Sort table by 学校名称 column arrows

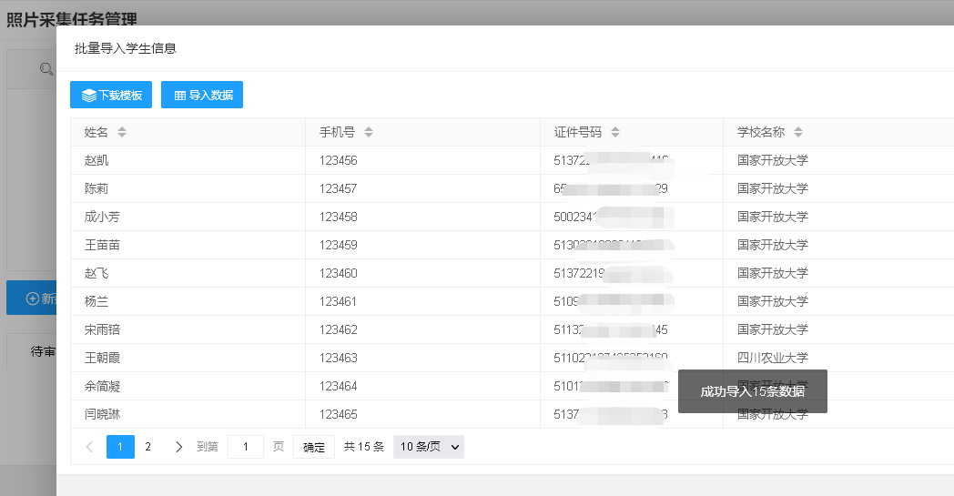[x=798, y=133]
